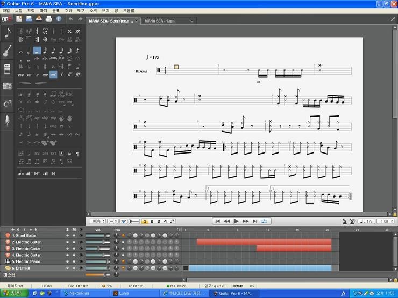398x298 pixels.
Task: Mute track 3 Electric Guitar
Action: pyautogui.click(x=74, y=249)
